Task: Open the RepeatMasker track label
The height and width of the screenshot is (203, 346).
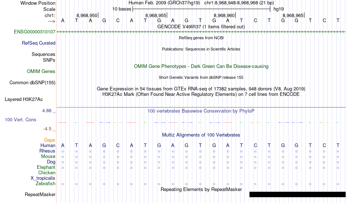Action: point(40,195)
